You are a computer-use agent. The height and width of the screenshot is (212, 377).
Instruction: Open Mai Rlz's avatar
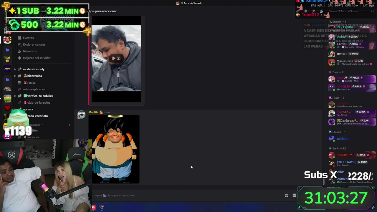81,115
